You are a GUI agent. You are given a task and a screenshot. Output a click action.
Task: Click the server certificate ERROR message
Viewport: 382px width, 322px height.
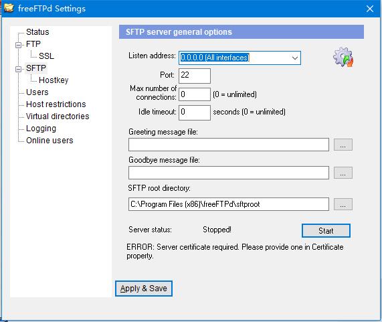(235, 251)
